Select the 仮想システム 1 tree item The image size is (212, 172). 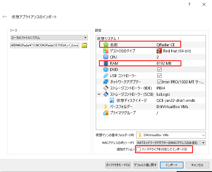point(108,39)
